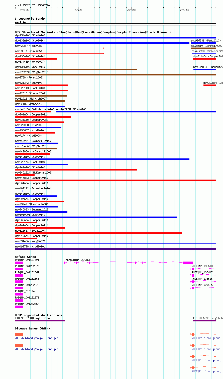
Task: Click segmental duplication %ID:98.6738 bar
Action: pyautogui.click(x=40, y=321)
